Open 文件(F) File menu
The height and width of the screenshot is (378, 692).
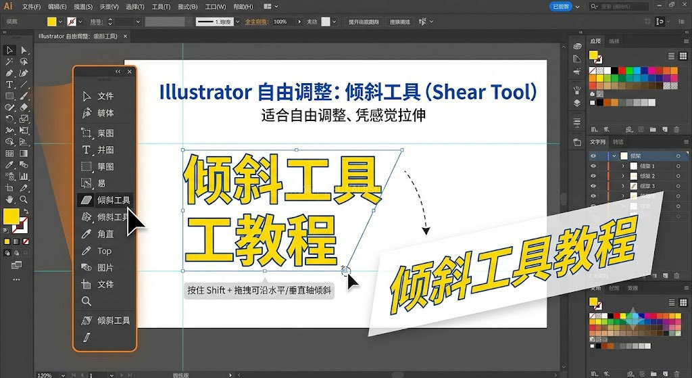(31, 7)
